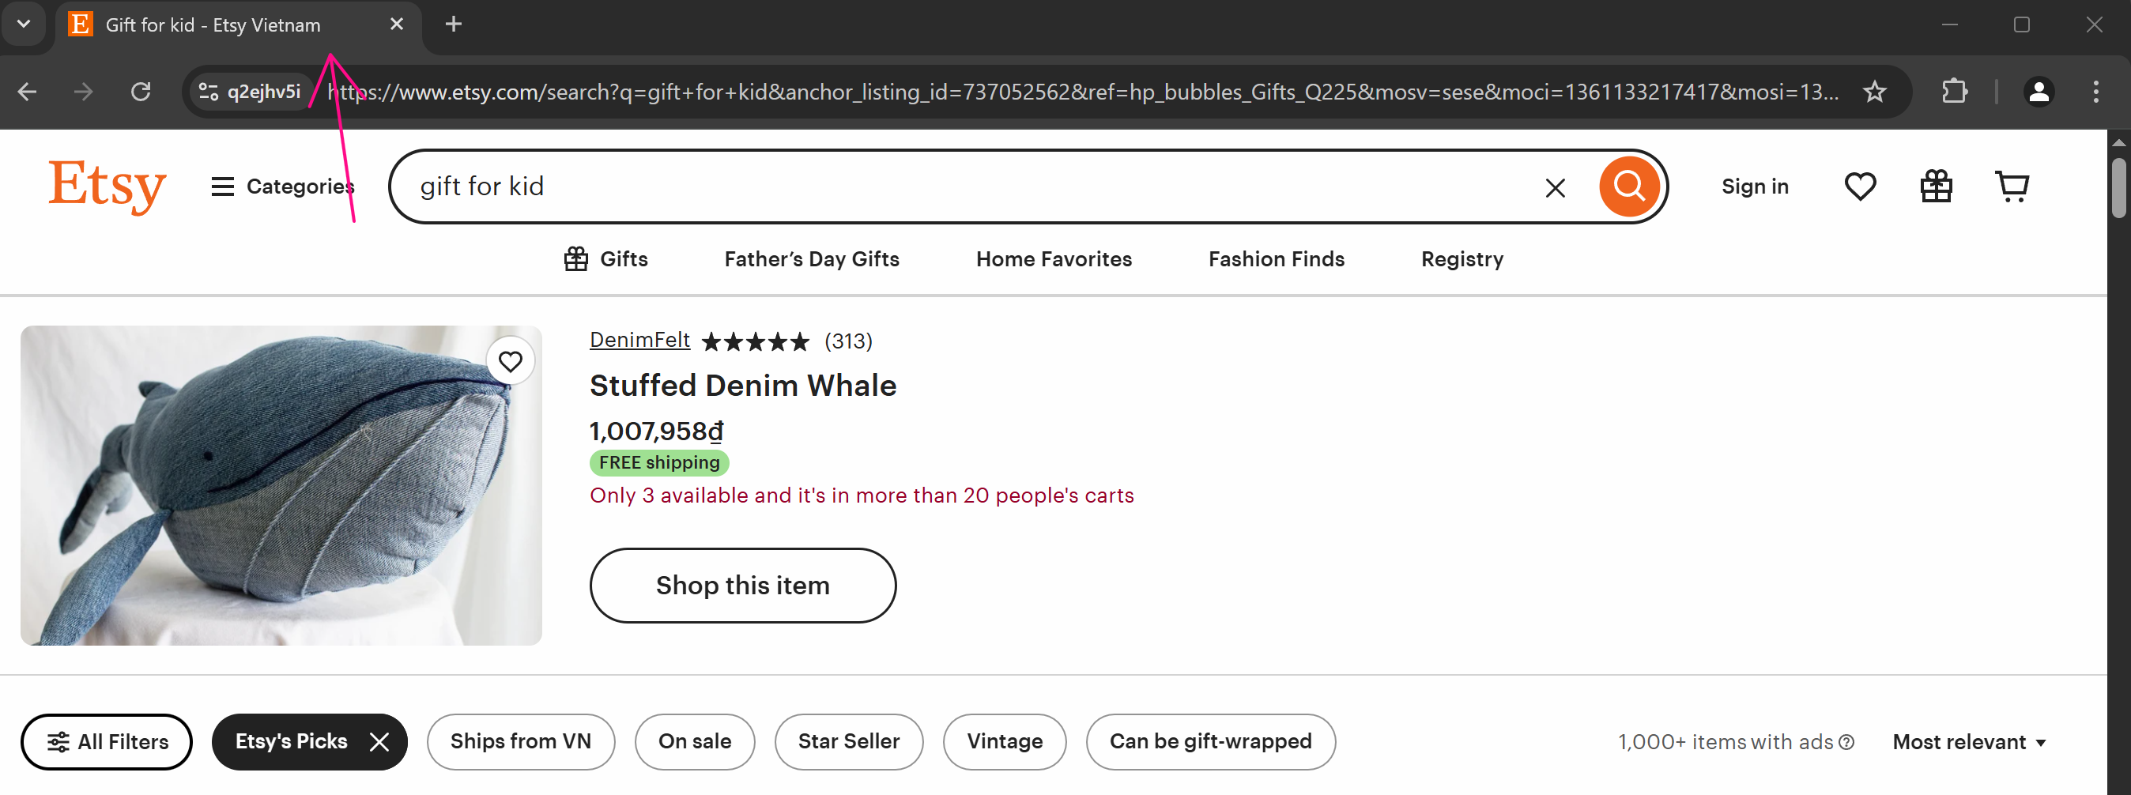Clear the search field with X
The image size is (2131, 795).
tap(1555, 188)
